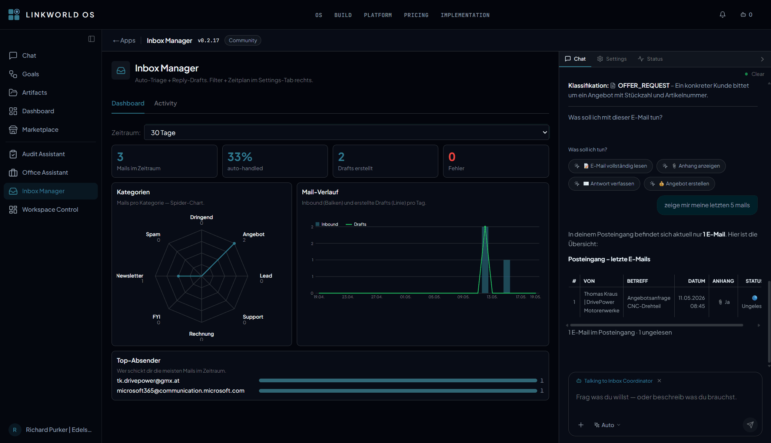Viewport: 771px width, 443px height.
Task: Select the Chat tab in right panel
Action: (575, 59)
